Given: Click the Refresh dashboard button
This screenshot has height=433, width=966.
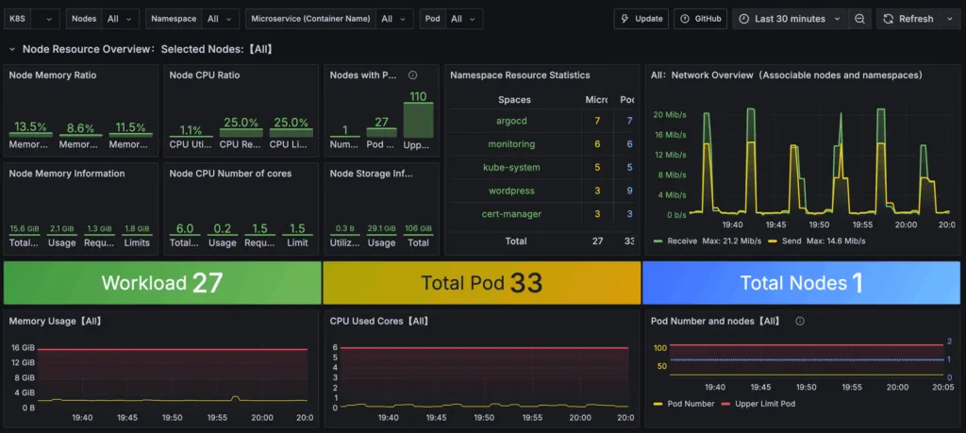Looking at the screenshot, I should 908,19.
